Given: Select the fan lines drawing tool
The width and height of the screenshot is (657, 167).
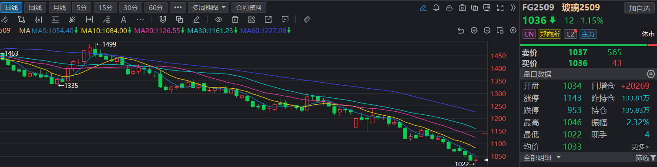Looking at the screenshot, I should [x=72, y=19].
